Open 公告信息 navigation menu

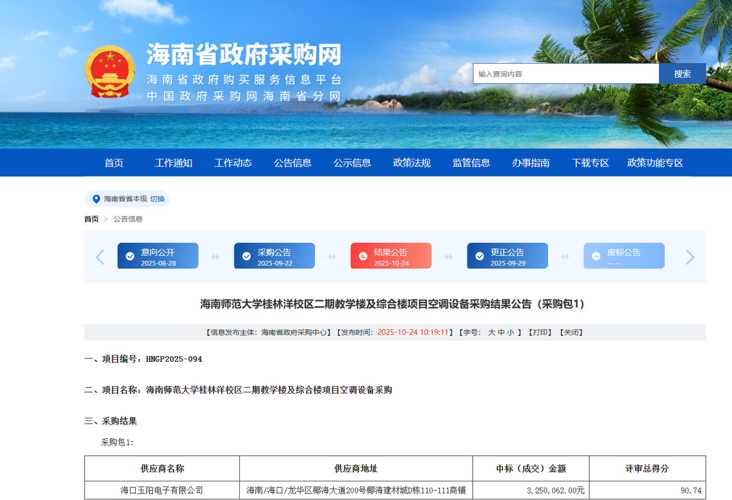point(293,163)
